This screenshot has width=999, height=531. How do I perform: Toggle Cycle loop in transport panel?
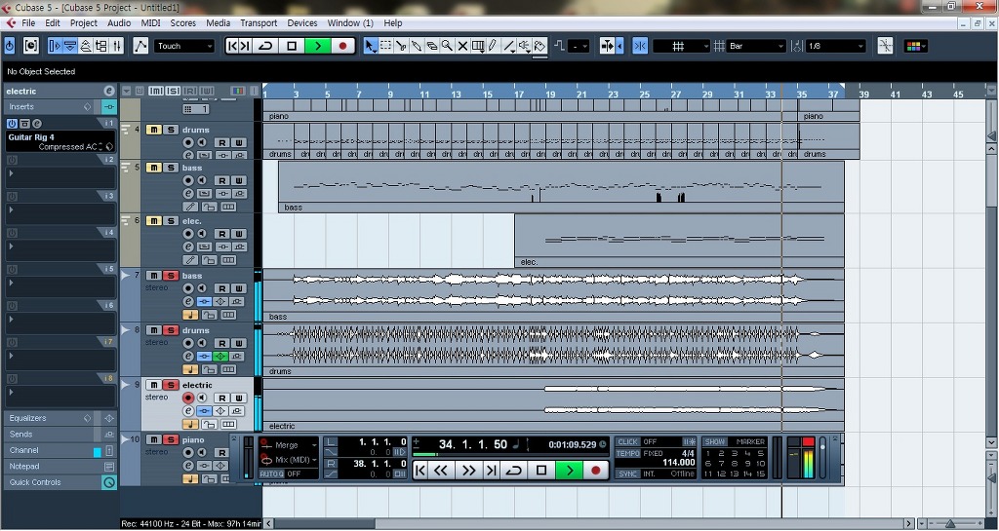coord(513,470)
